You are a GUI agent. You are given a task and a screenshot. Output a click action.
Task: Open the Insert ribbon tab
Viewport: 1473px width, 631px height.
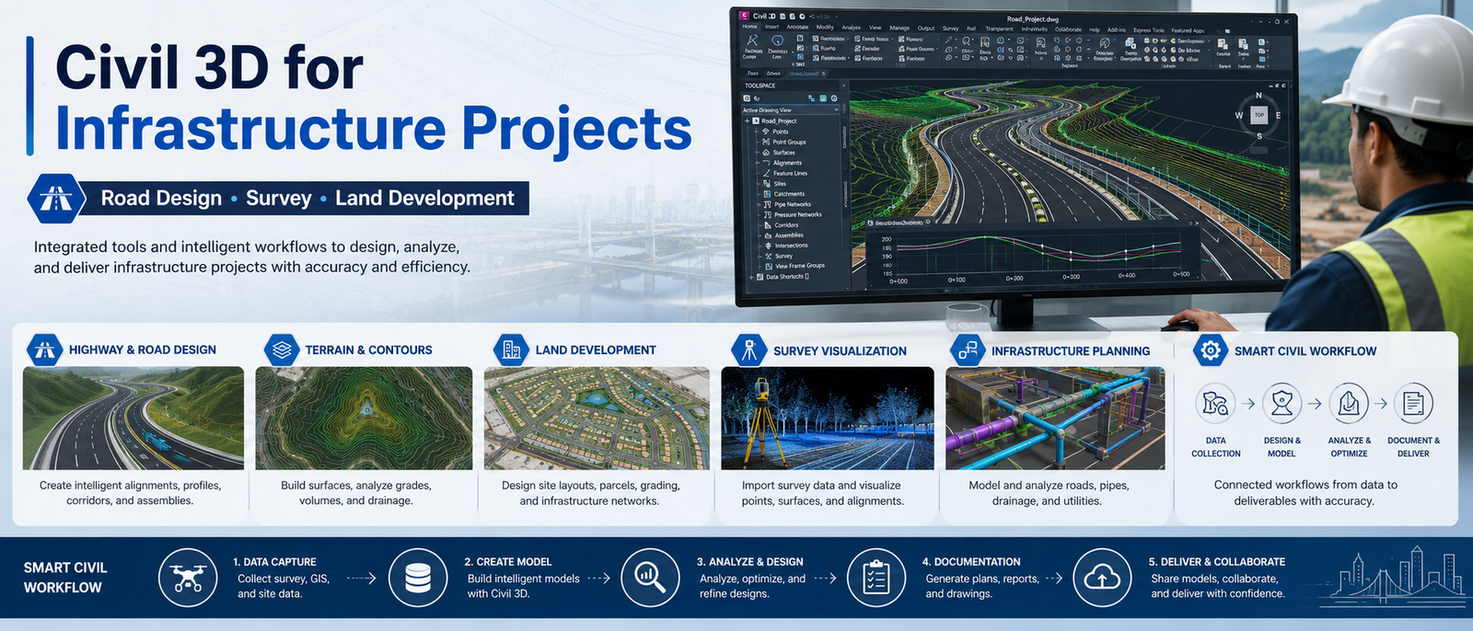pos(771,27)
